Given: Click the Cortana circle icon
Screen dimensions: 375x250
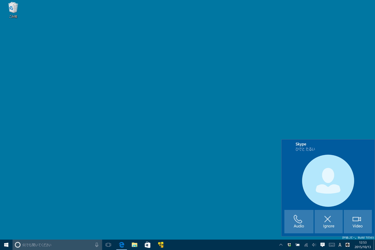Looking at the screenshot, I should point(18,245).
